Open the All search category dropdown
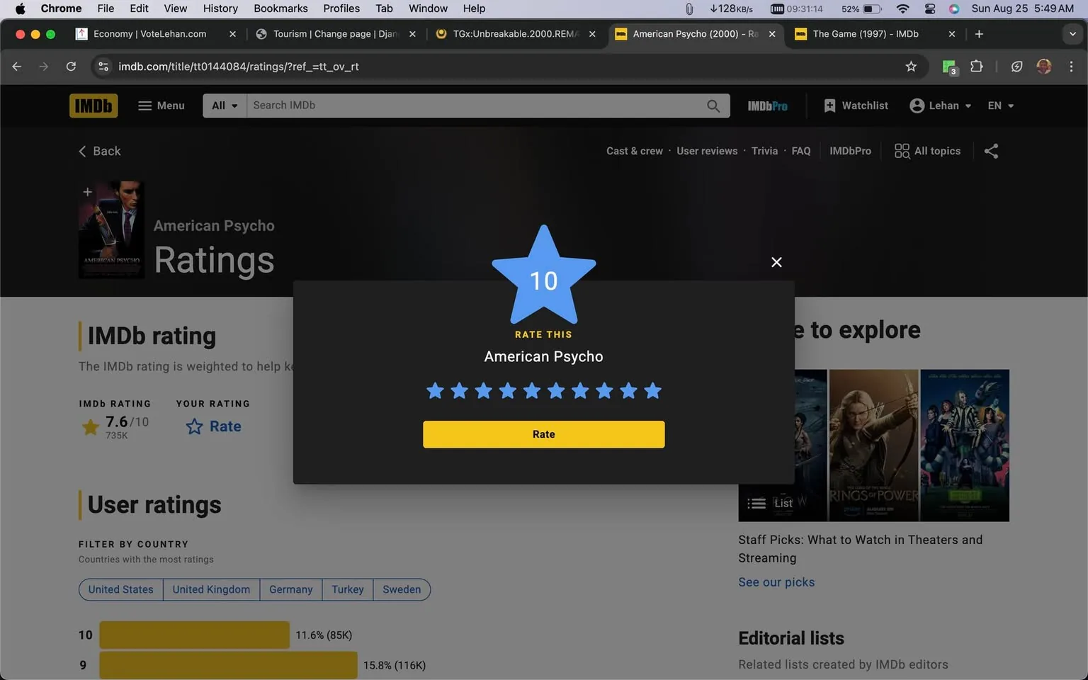 [224, 105]
